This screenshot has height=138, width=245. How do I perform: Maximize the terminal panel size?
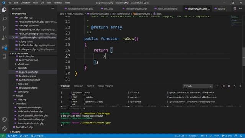[x=235, y=86]
